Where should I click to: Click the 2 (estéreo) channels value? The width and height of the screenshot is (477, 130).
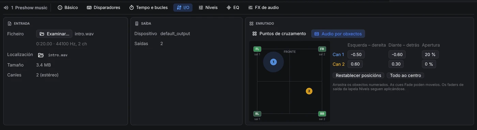point(47,75)
